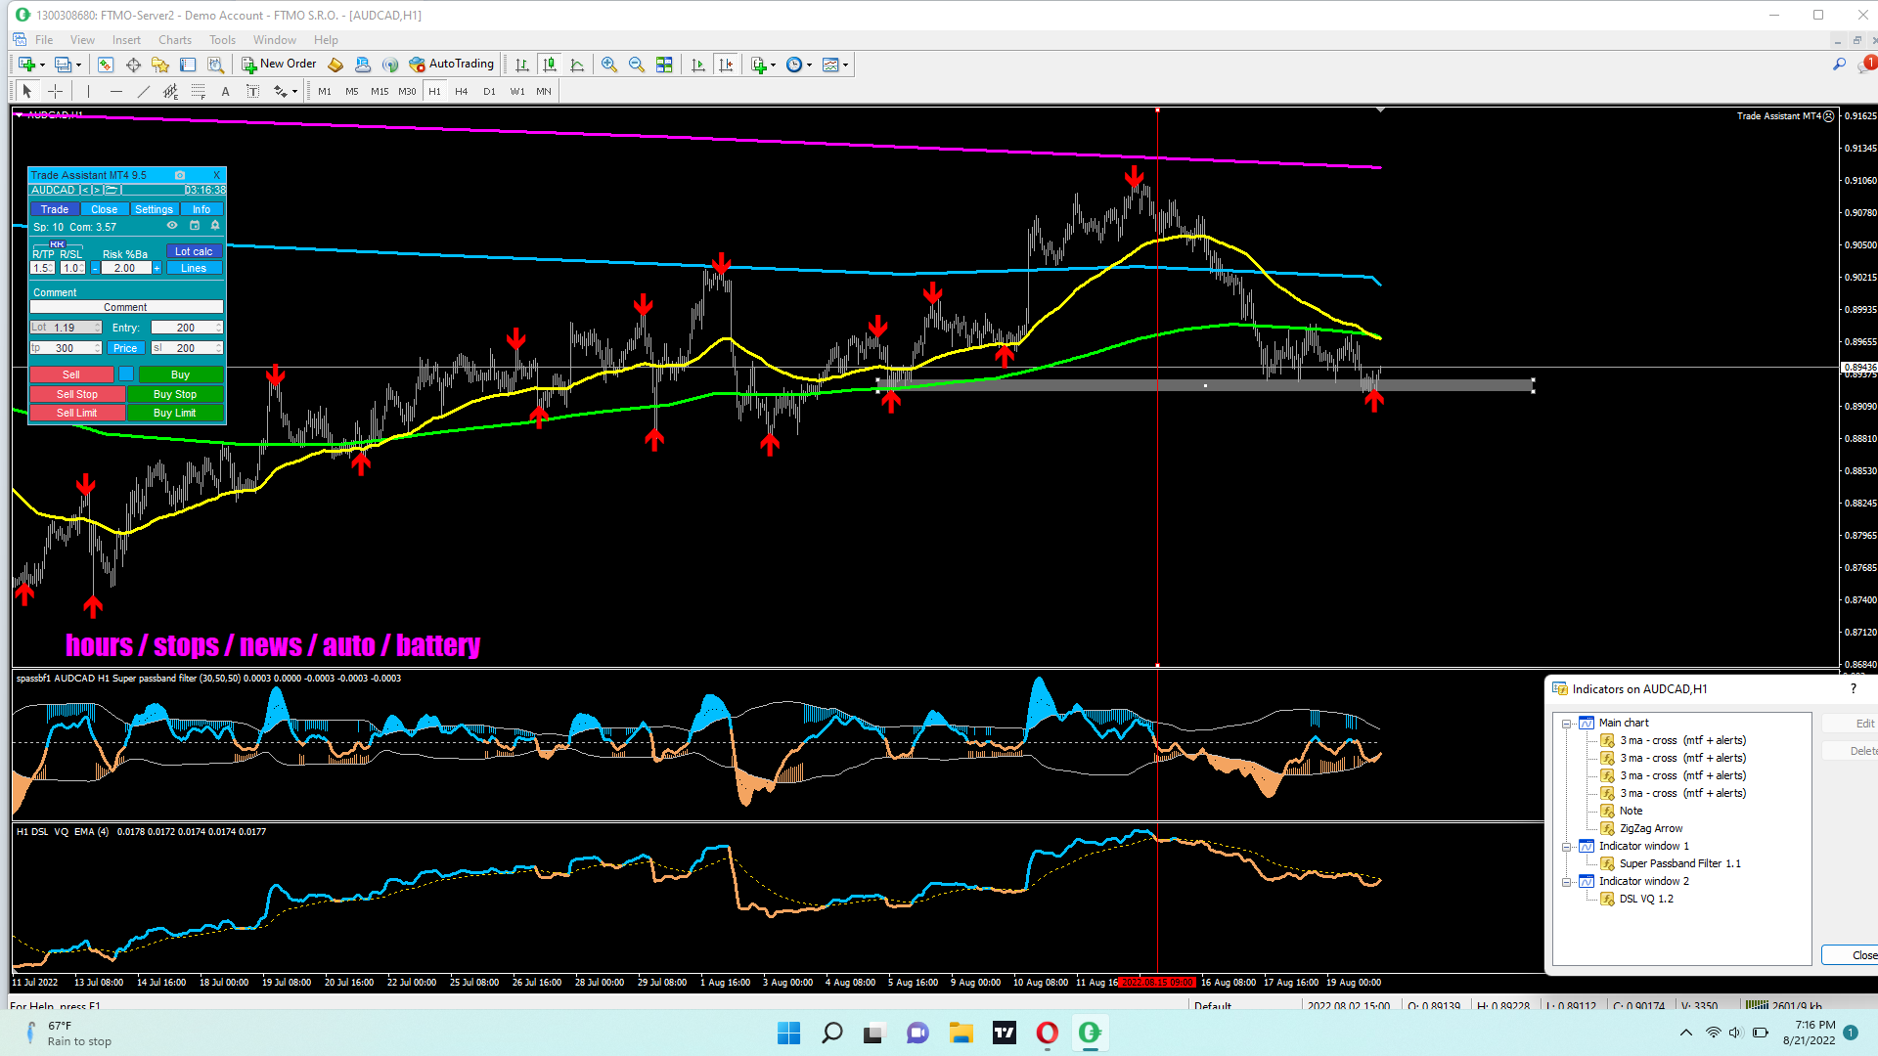Click the Sell Stop button
This screenshot has height=1056, width=1878.
pos(77,394)
